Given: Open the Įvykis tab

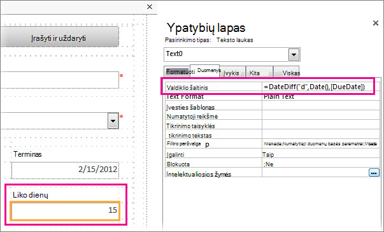Looking at the screenshot, I should pos(232,73).
